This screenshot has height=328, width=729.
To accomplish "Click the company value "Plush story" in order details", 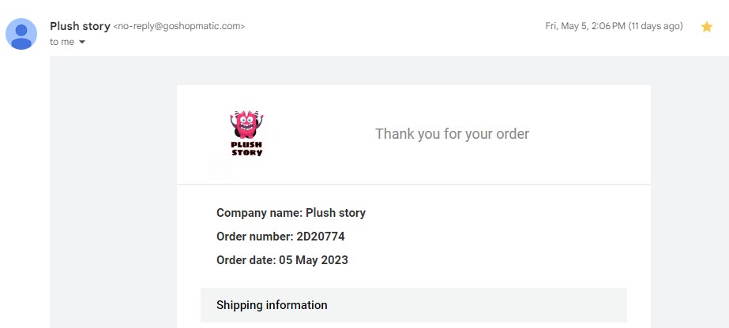I will point(336,213).
